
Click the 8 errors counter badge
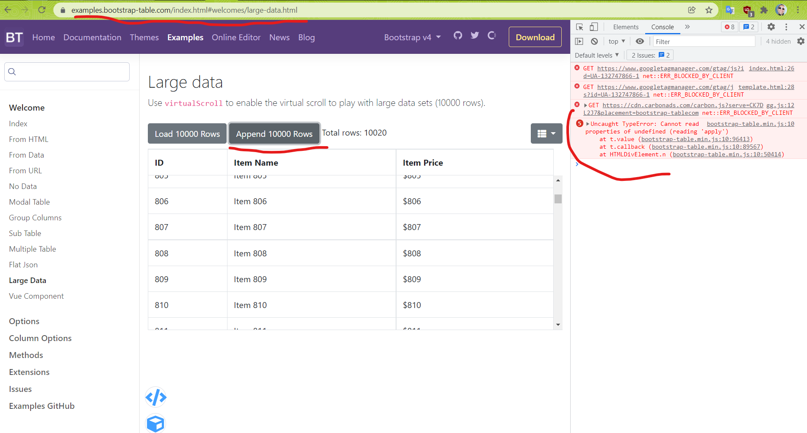pyautogui.click(x=729, y=26)
